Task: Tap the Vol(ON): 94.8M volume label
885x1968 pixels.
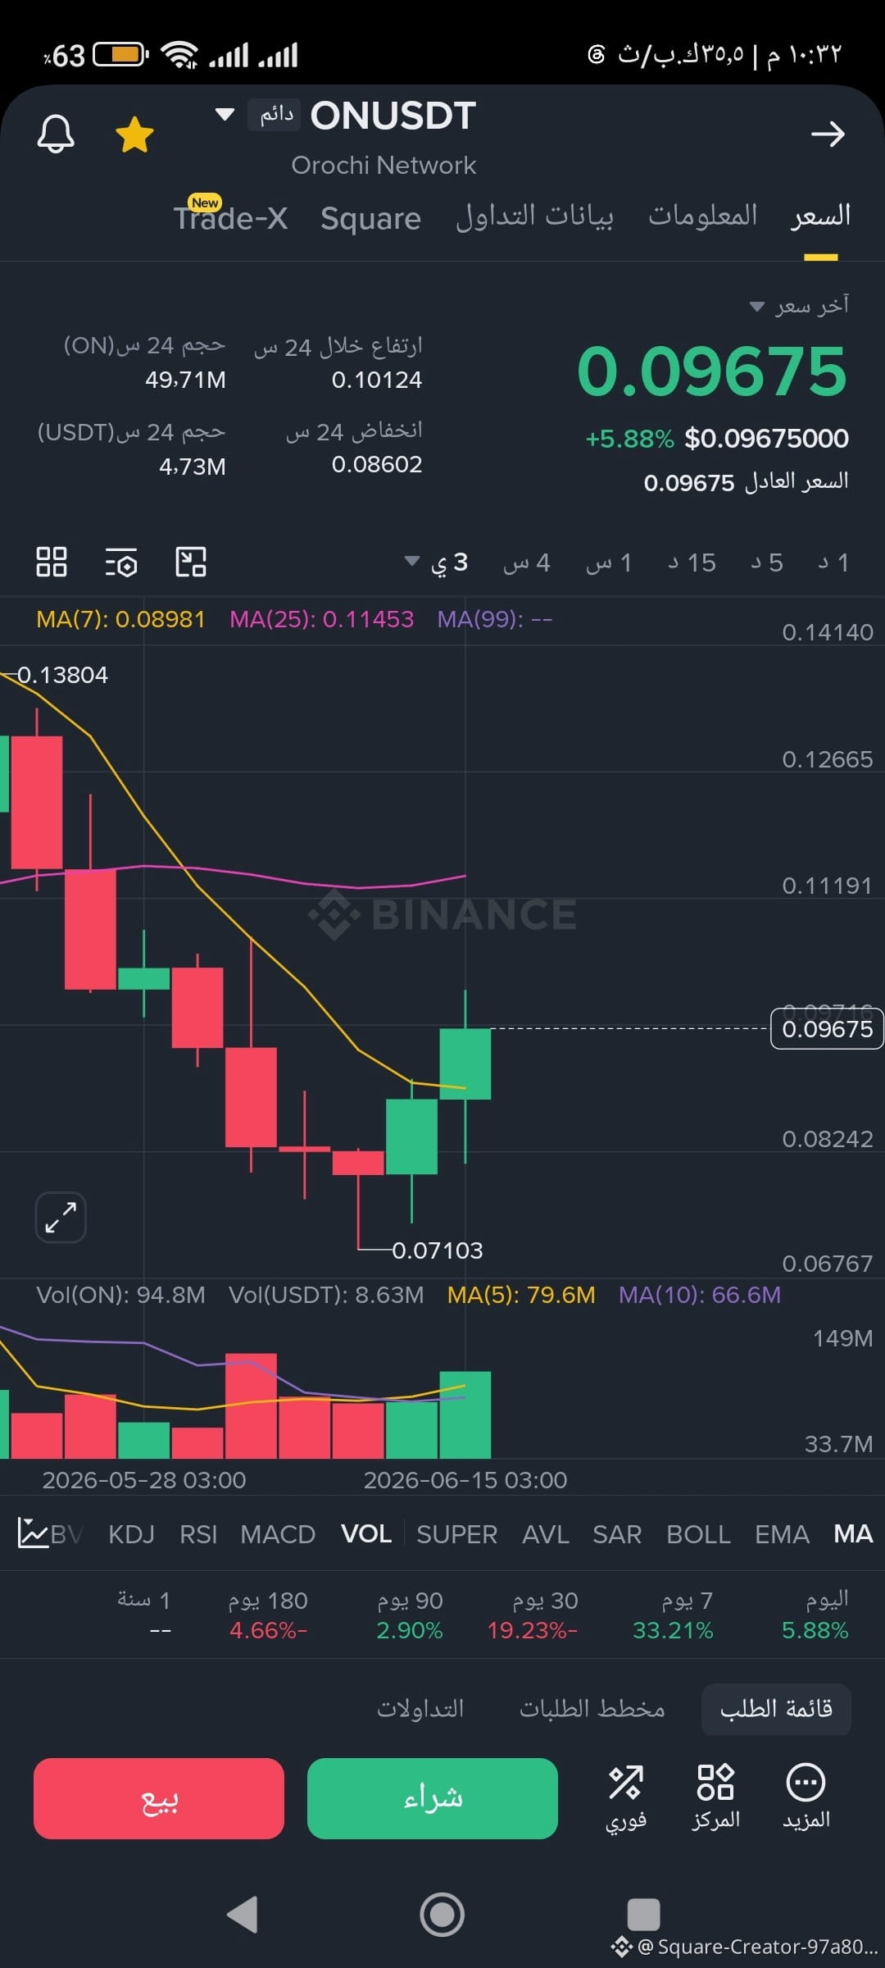Action: pyautogui.click(x=120, y=1295)
